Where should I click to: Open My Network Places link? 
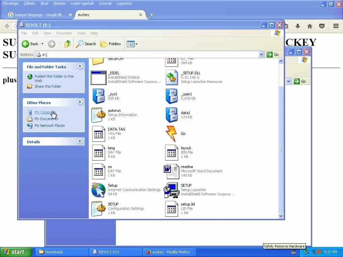50,126
